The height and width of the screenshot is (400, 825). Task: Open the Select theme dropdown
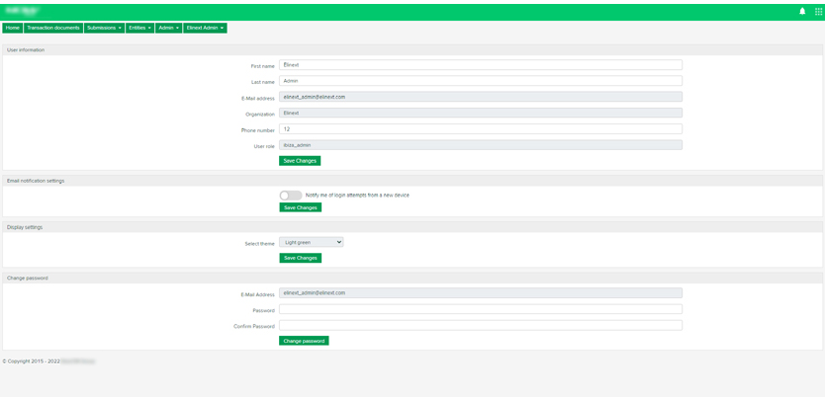[x=312, y=242]
